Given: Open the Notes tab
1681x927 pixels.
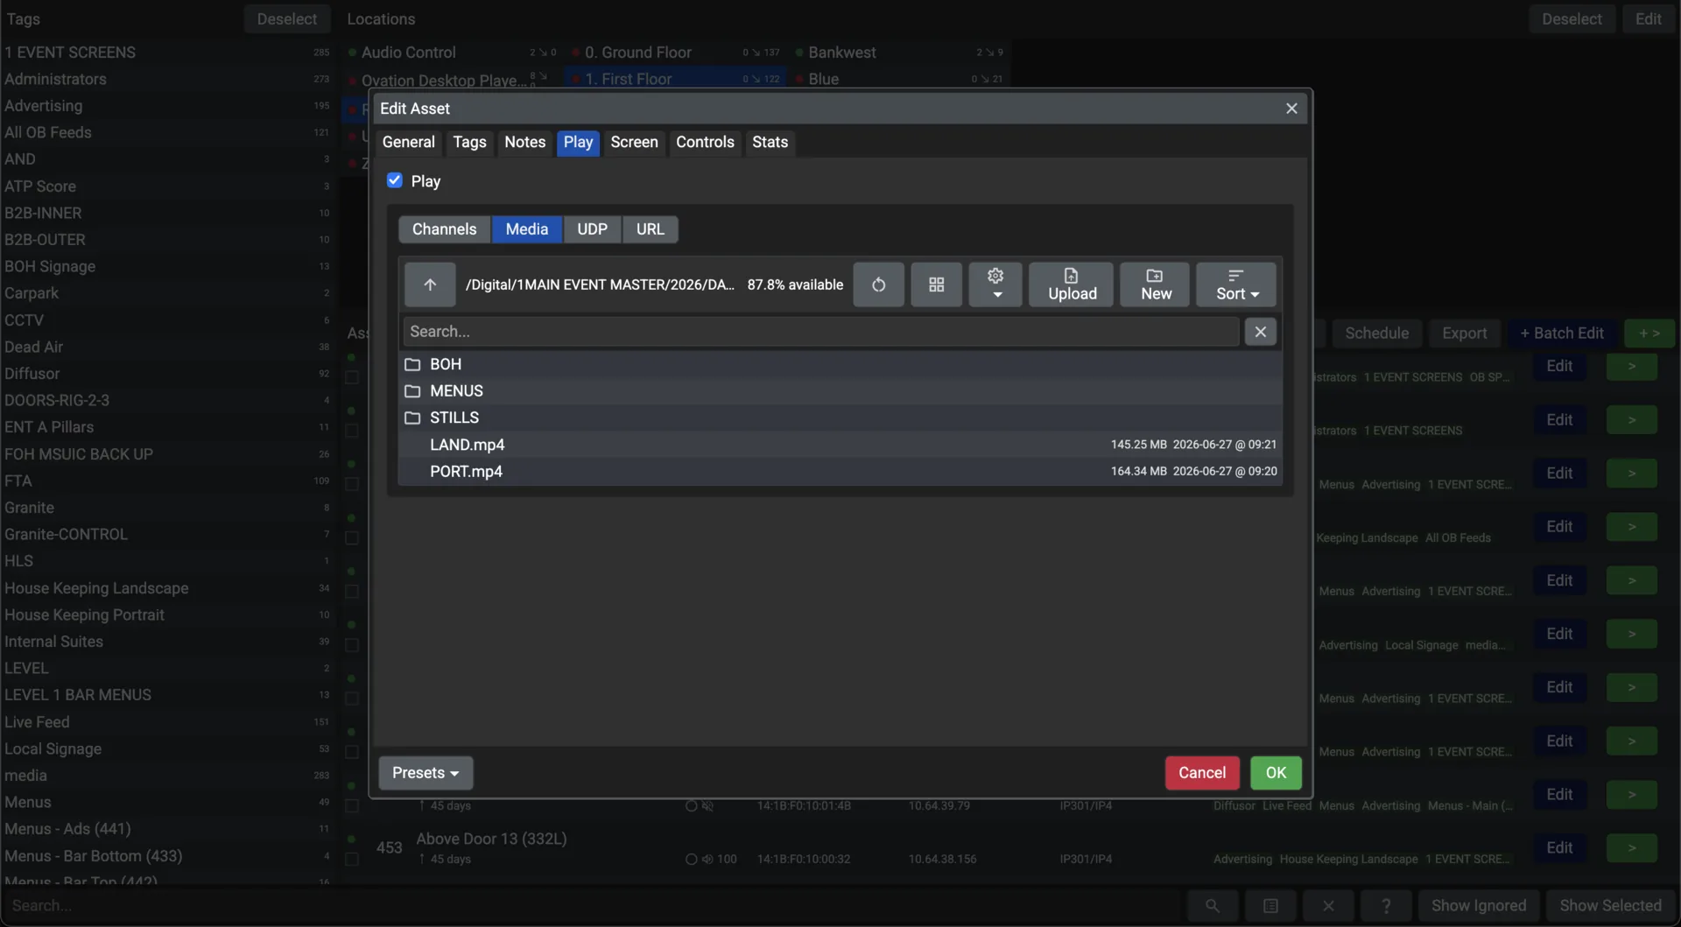Looking at the screenshot, I should point(524,143).
